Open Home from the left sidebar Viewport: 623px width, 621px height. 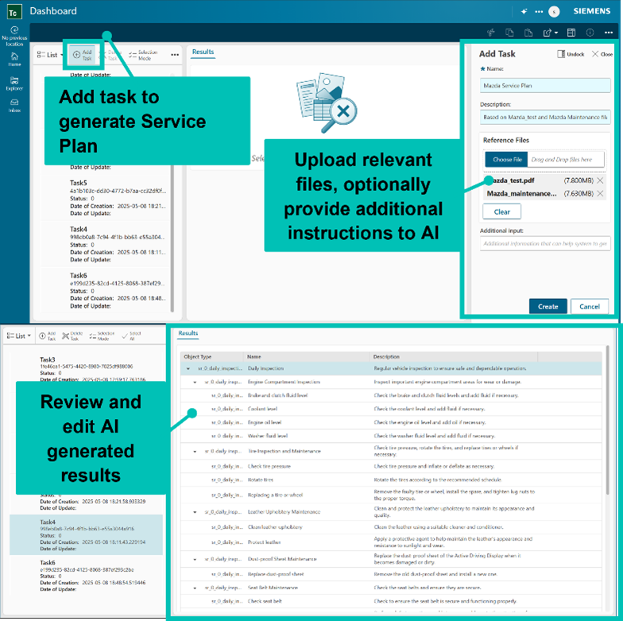tap(14, 59)
